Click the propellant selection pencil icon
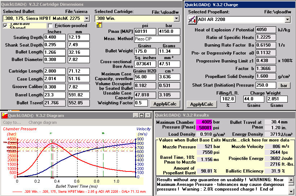This screenshot has width=296, height=196. click(x=192, y=19)
